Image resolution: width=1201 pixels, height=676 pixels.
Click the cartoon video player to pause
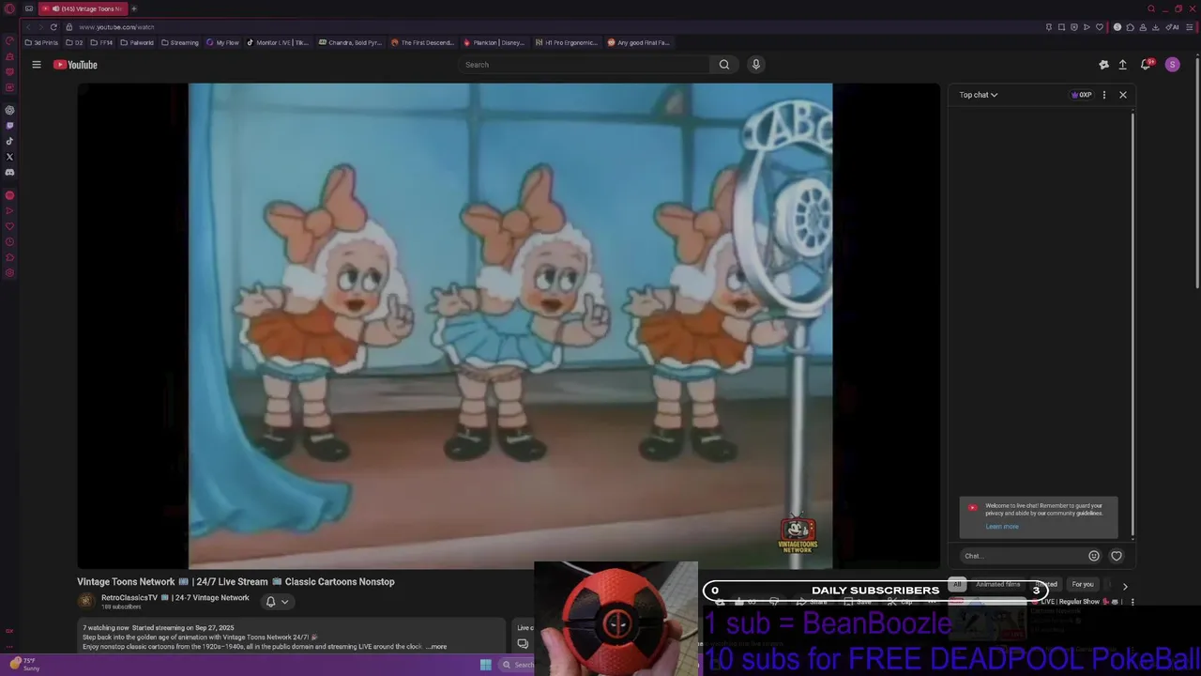point(509,326)
